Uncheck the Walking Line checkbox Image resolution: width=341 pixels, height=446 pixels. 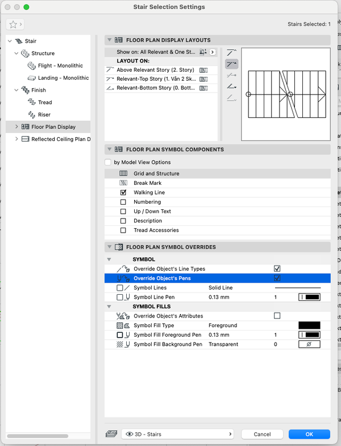pos(123,192)
